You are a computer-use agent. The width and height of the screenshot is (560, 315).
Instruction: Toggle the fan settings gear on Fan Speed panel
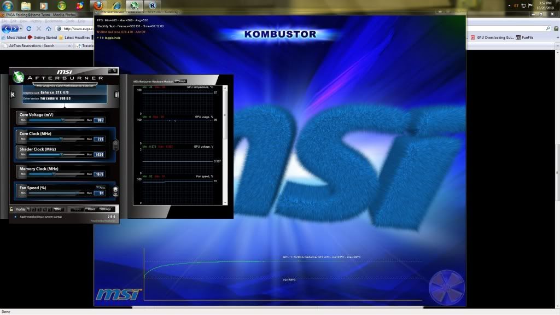(x=115, y=192)
